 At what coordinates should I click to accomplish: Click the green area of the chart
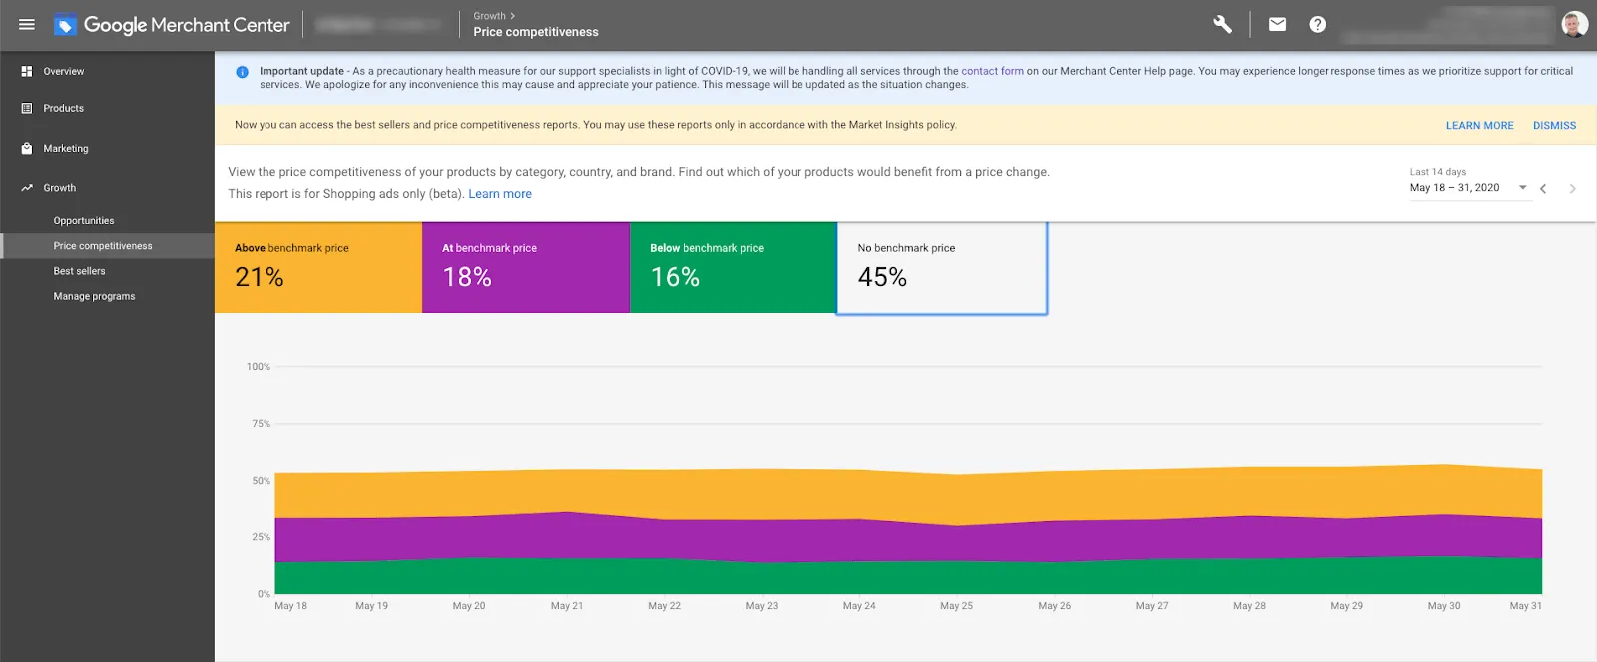(x=908, y=578)
